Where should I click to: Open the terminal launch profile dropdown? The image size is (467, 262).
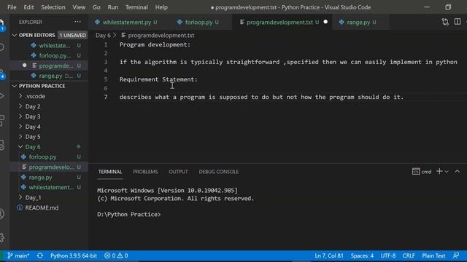coord(447,172)
